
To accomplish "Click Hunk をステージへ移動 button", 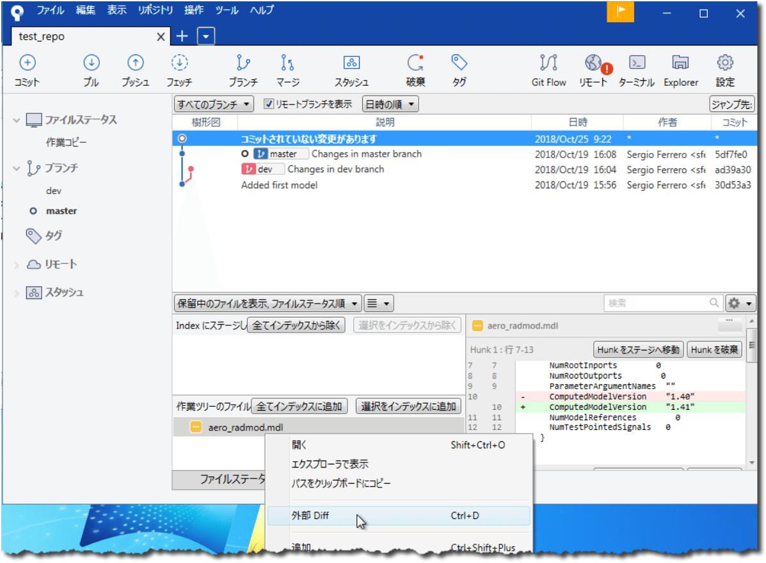I will pyautogui.click(x=638, y=350).
